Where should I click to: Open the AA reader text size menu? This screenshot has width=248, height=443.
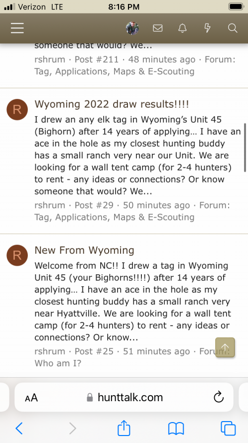pyautogui.click(x=31, y=398)
